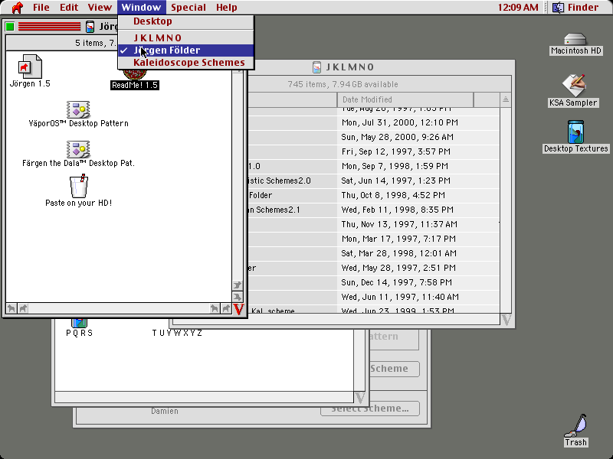
Task: Select row dated Wed, Jun 11, 1997, 11:40 AM
Action: coord(373,298)
